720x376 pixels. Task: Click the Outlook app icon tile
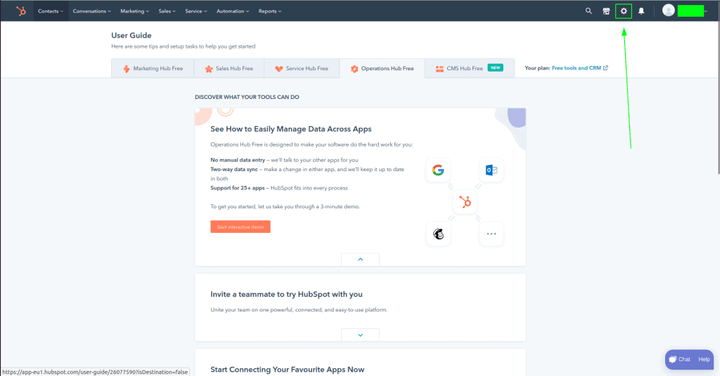(x=491, y=170)
